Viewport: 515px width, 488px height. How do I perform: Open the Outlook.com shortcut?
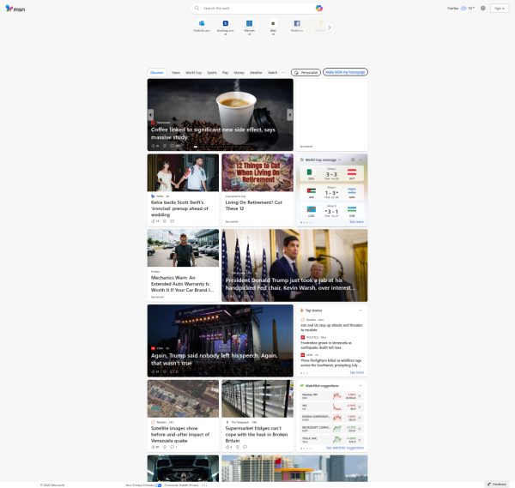tap(202, 26)
